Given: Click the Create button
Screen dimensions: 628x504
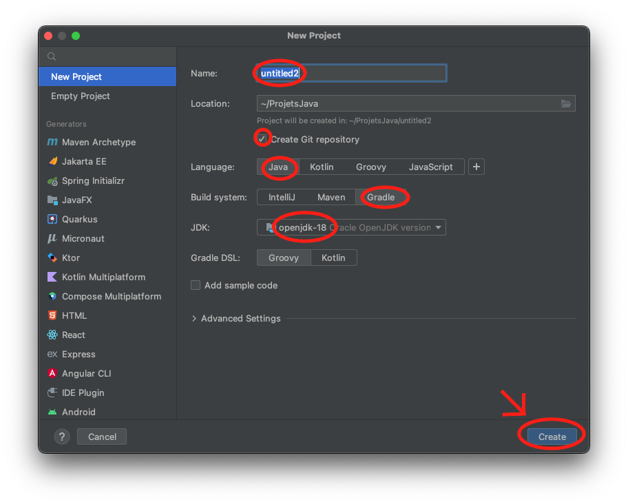Looking at the screenshot, I should (552, 437).
